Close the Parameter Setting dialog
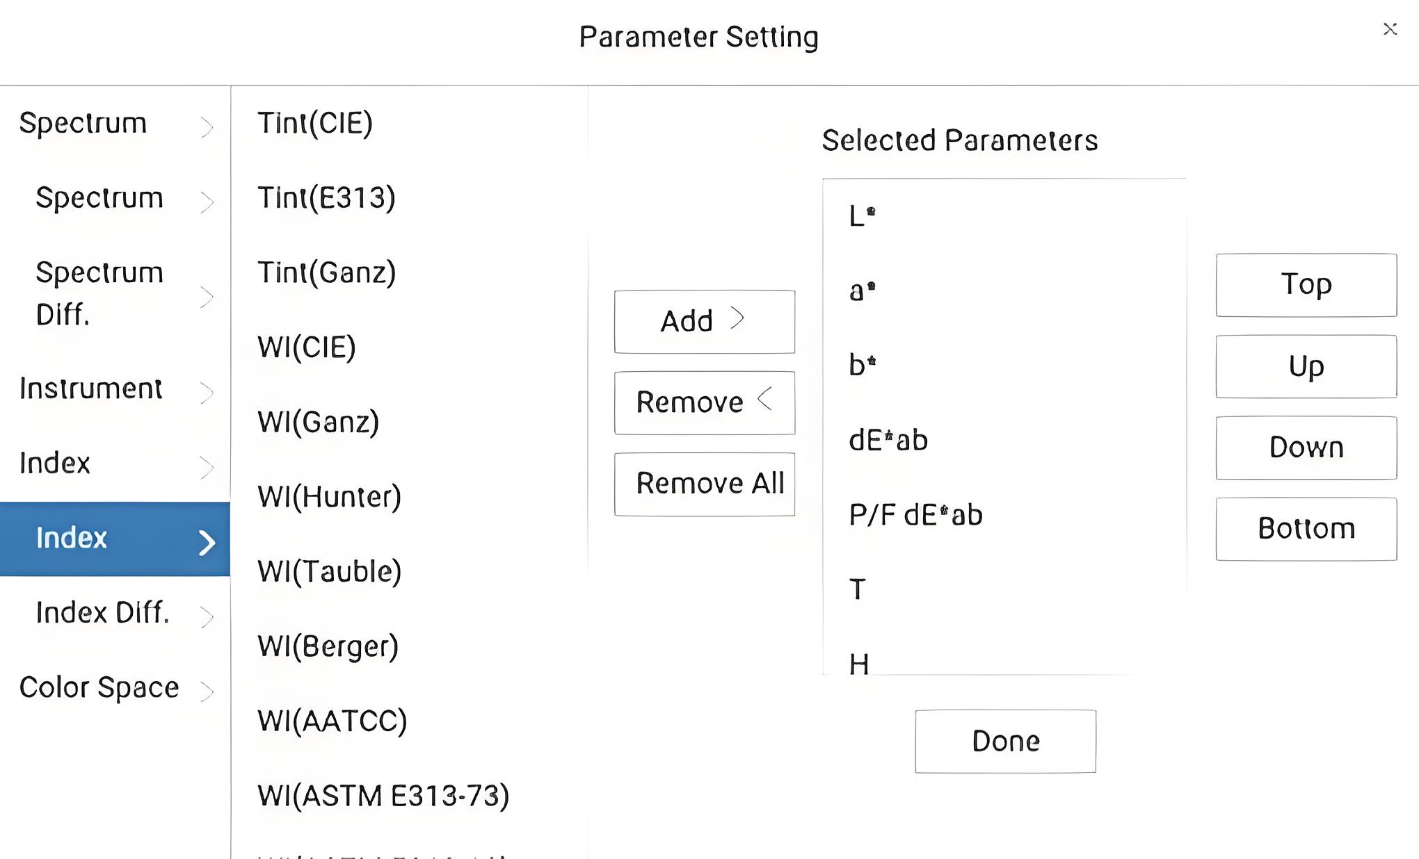 click(1390, 29)
